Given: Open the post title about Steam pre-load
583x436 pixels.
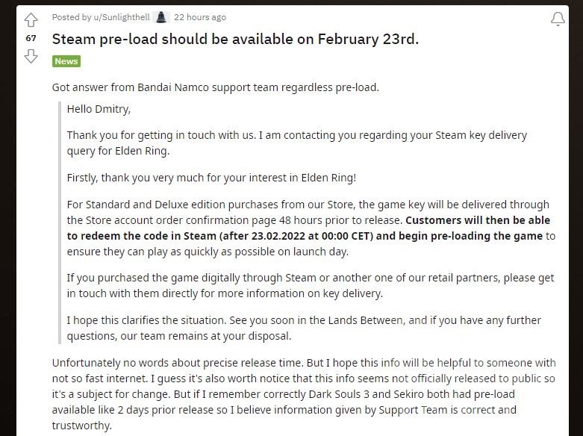Looking at the screenshot, I should (235, 39).
